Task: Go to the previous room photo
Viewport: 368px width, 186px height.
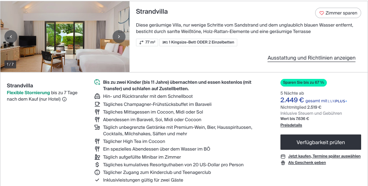Action: 11,36
